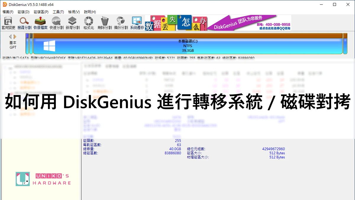Image resolution: width=355 pixels, height=200 pixels.
Task: Select the 本機磁碟(C:) NTFS partition bar
Action: point(188,44)
